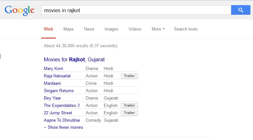Expand the More dropdown menu
The image size is (253, 140).
[x=158, y=29]
